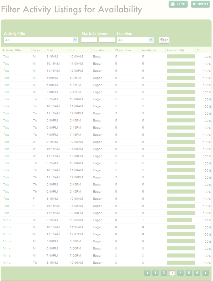Click the 87% availability bar
The image size is (213, 281).
[179, 220]
